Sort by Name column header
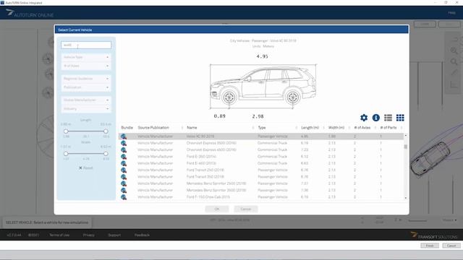The height and width of the screenshot is (260, 463). (192, 128)
